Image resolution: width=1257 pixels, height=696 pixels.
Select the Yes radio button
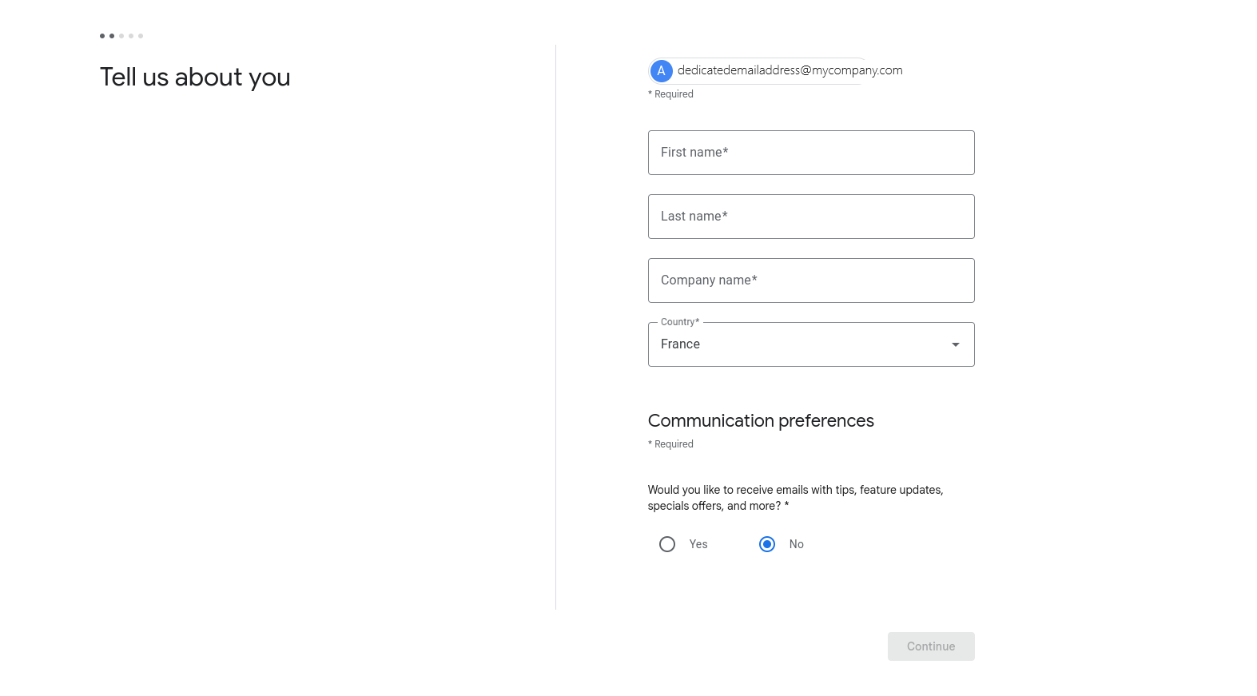(667, 544)
